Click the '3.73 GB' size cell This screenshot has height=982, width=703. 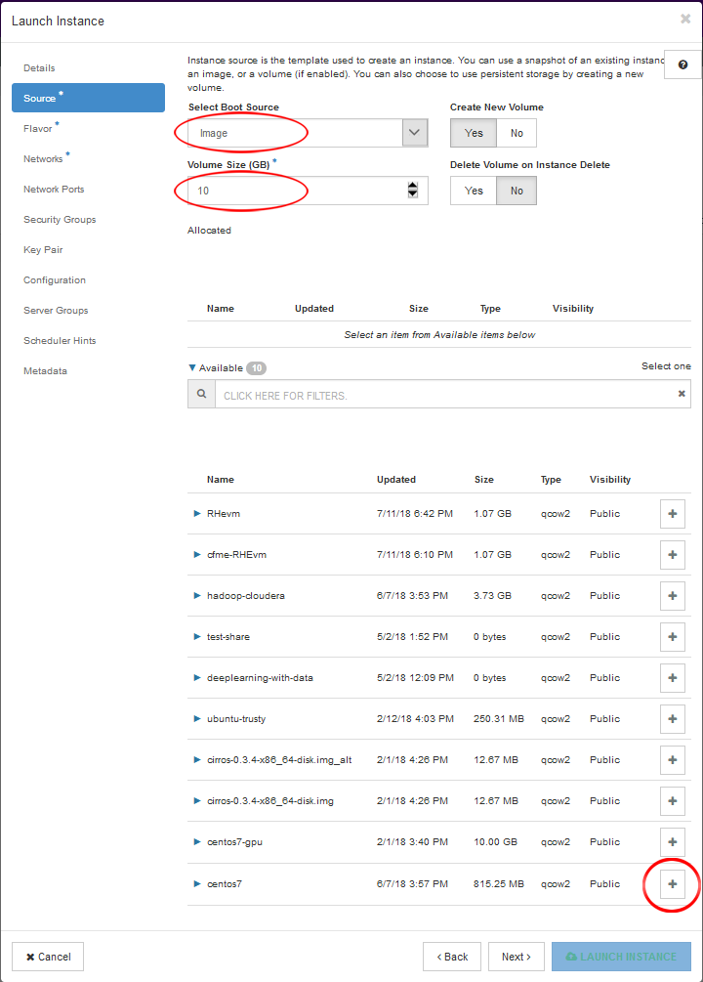tap(493, 596)
